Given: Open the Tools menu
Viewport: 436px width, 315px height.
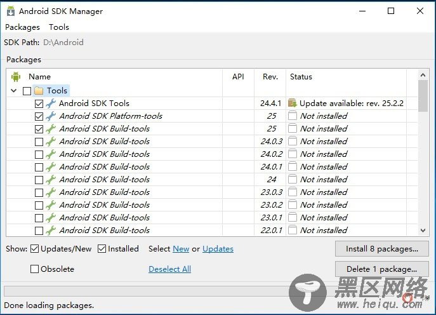Looking at the screenshot, I should coord(59,27).
